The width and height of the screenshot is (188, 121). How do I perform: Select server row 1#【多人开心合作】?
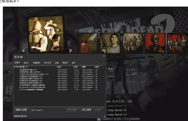coord(58,74)
